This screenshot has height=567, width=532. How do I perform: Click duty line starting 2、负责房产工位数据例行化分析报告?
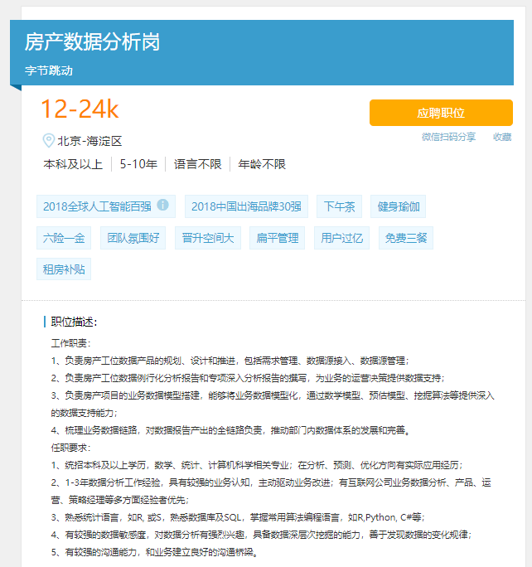pos(248,378)
